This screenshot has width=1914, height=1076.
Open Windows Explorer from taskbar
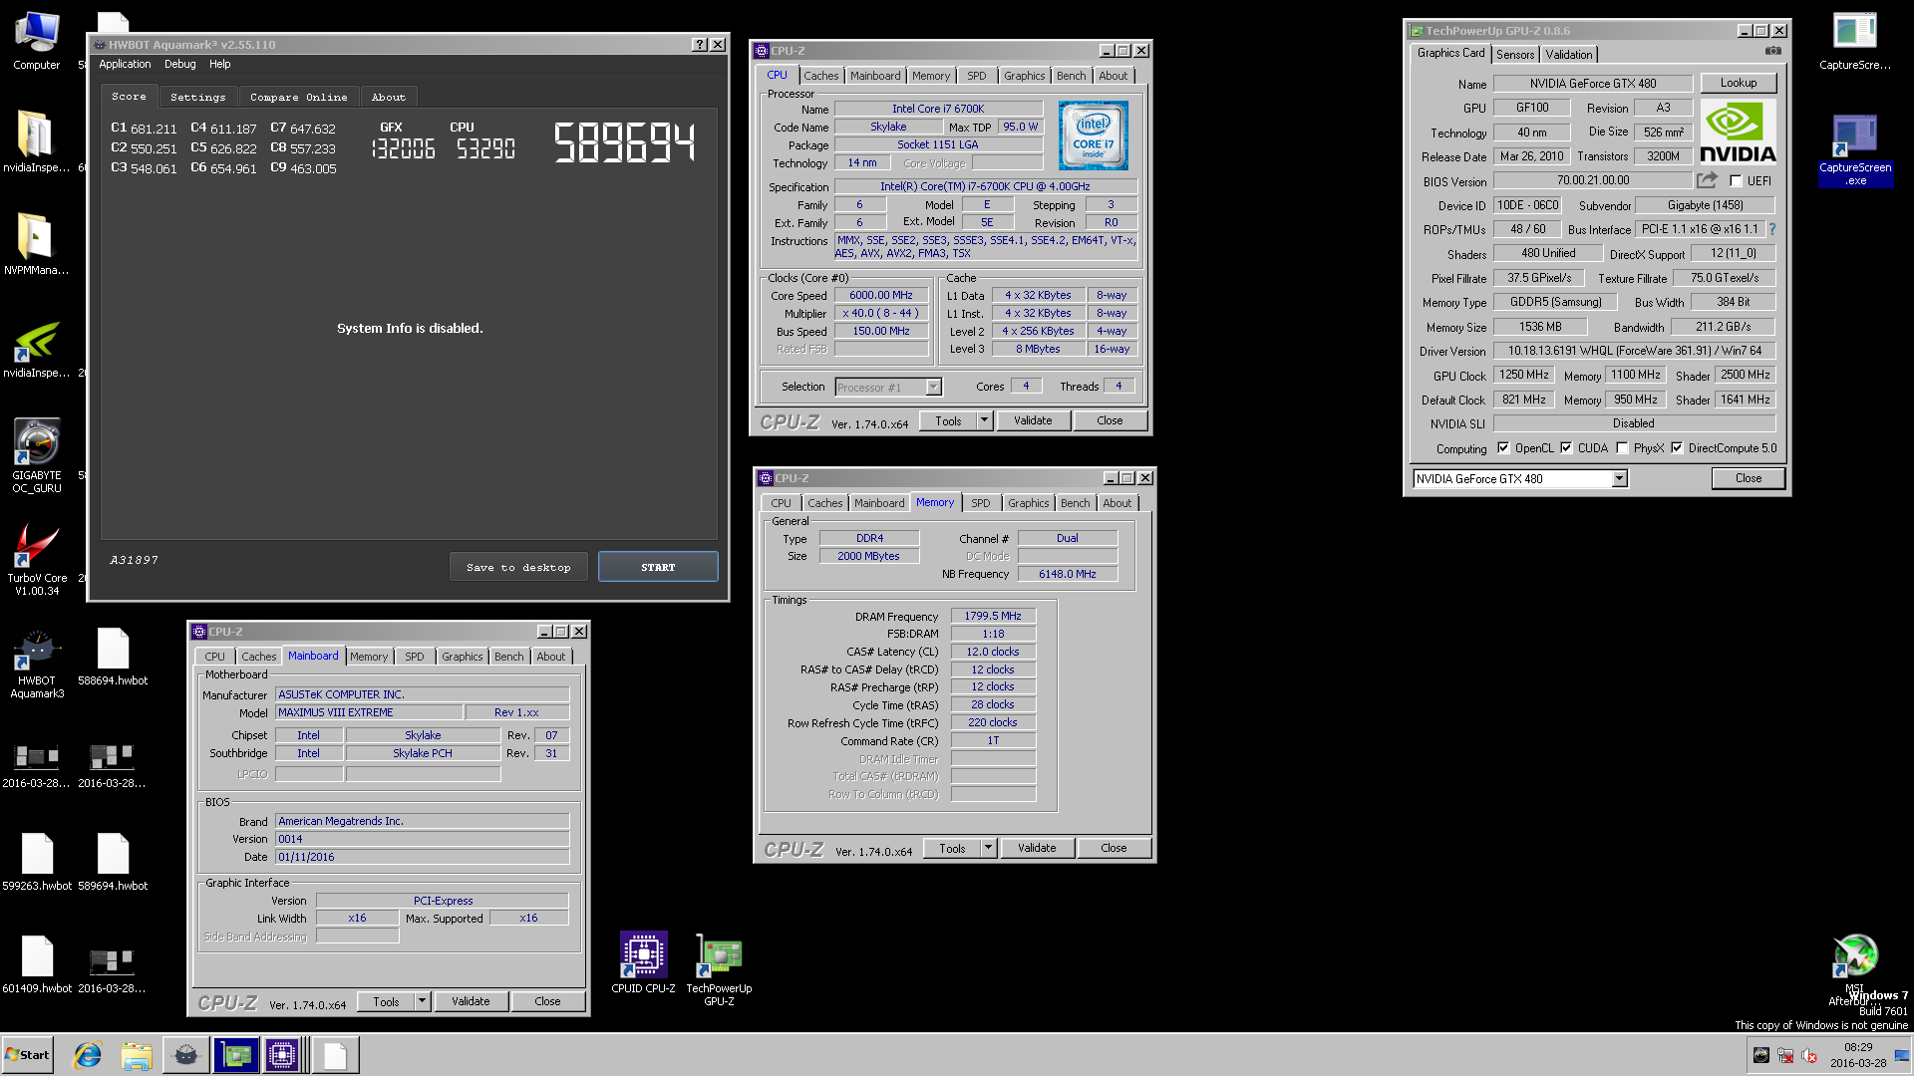pos(137,1055)
